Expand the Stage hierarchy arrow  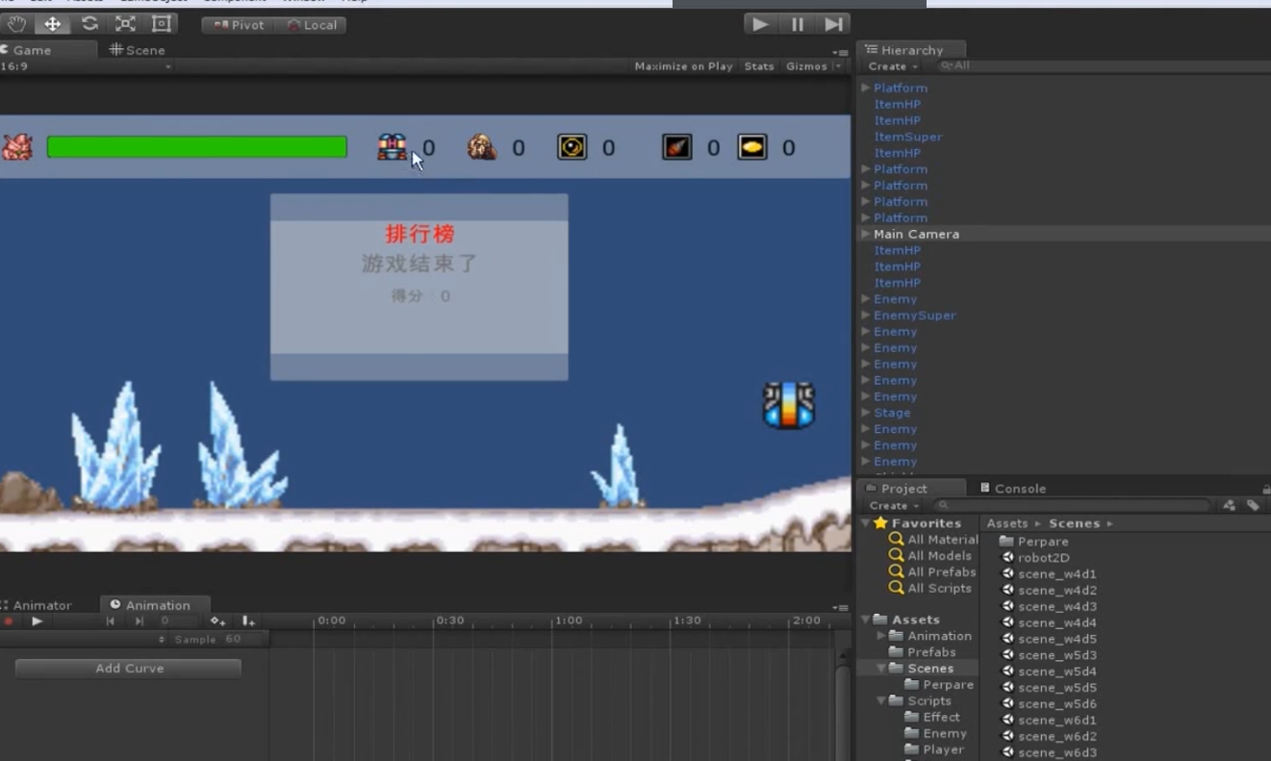[x=866, y=412]
